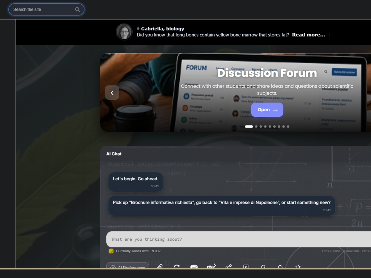The image size is (371, 278).
Task: Jump to the second carousel slide dot
Action: pyautogui.click(x=256, y=127)
